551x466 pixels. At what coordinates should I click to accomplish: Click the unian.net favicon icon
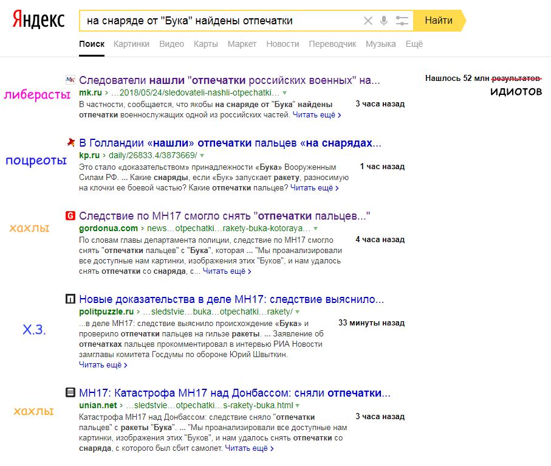click(x=70, y=392)
